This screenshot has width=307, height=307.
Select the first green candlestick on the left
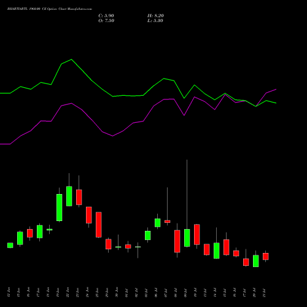click(10, 245)
